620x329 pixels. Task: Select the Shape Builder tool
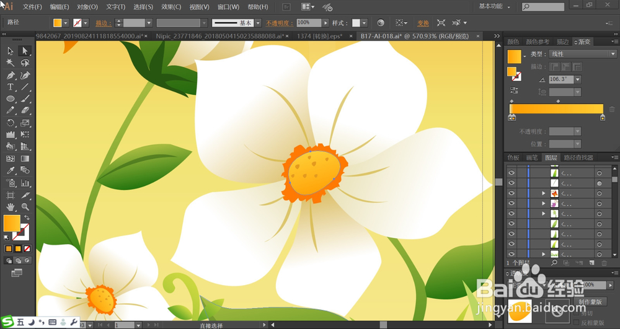click(11, 146)
